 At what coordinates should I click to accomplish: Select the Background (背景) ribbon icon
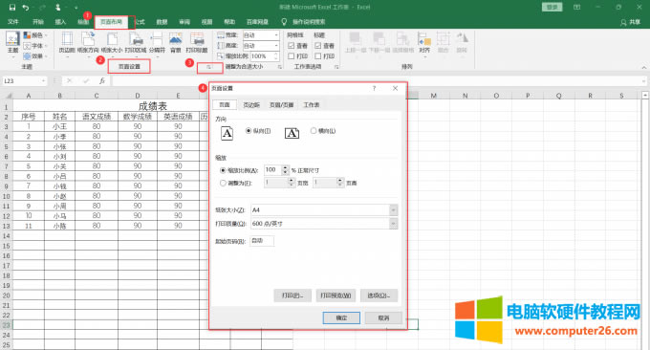point(176,42)
